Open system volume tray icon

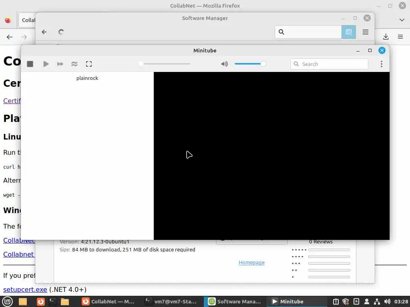(387, 301)
